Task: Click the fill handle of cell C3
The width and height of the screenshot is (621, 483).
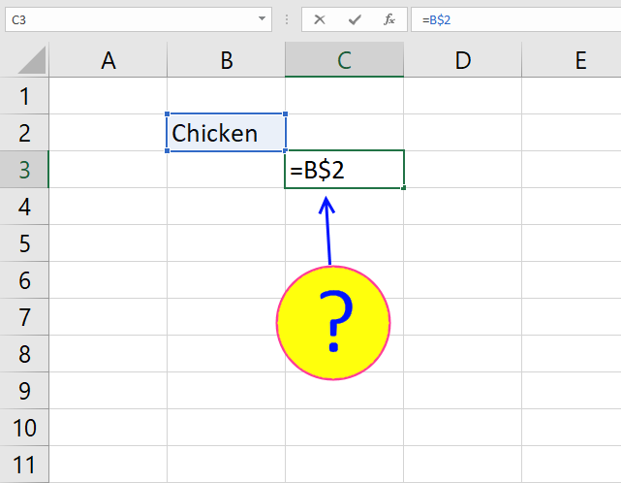Action: [403, 187]
